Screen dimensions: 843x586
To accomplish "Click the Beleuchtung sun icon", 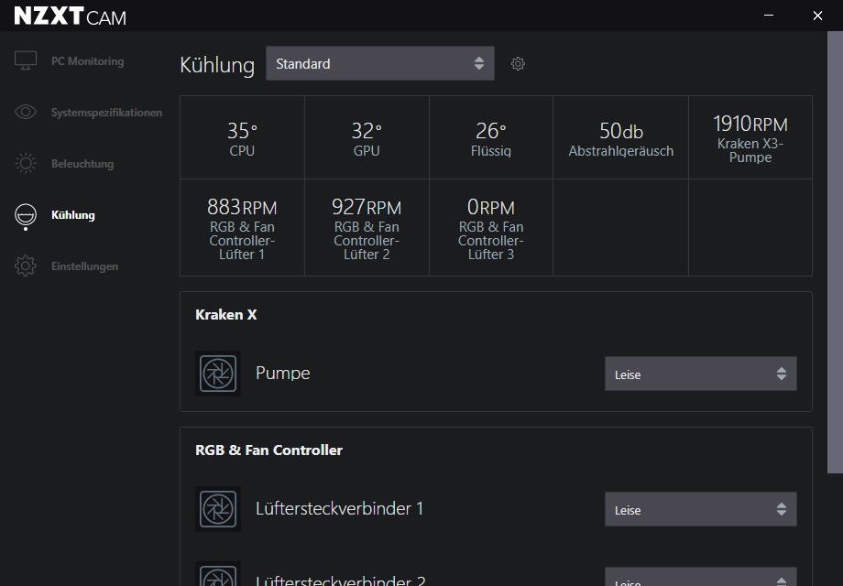I will coord(26,164).
